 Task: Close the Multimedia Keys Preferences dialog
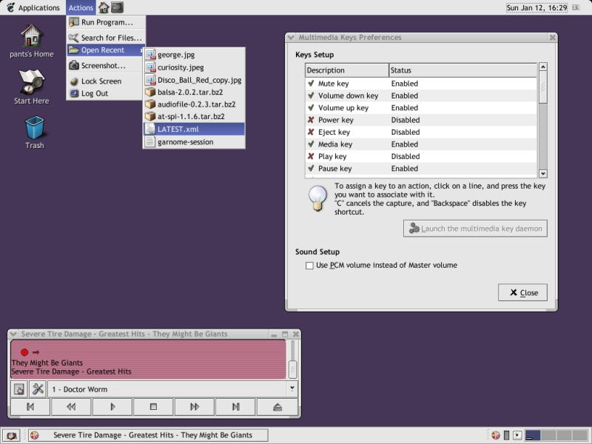(522, 292)
